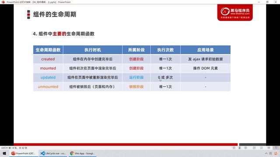Click the cell 操作 DOM 元素
Image resolution: width=280 pixels, height=157 pixels.
click(x=205, y=68)
